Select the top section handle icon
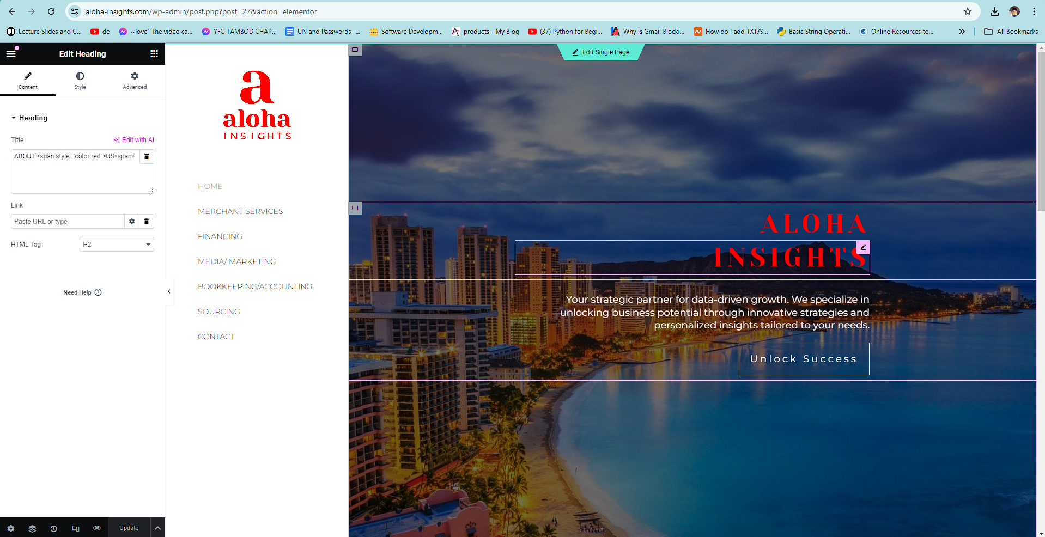1045x537 pixels. [x=355, y=50]
